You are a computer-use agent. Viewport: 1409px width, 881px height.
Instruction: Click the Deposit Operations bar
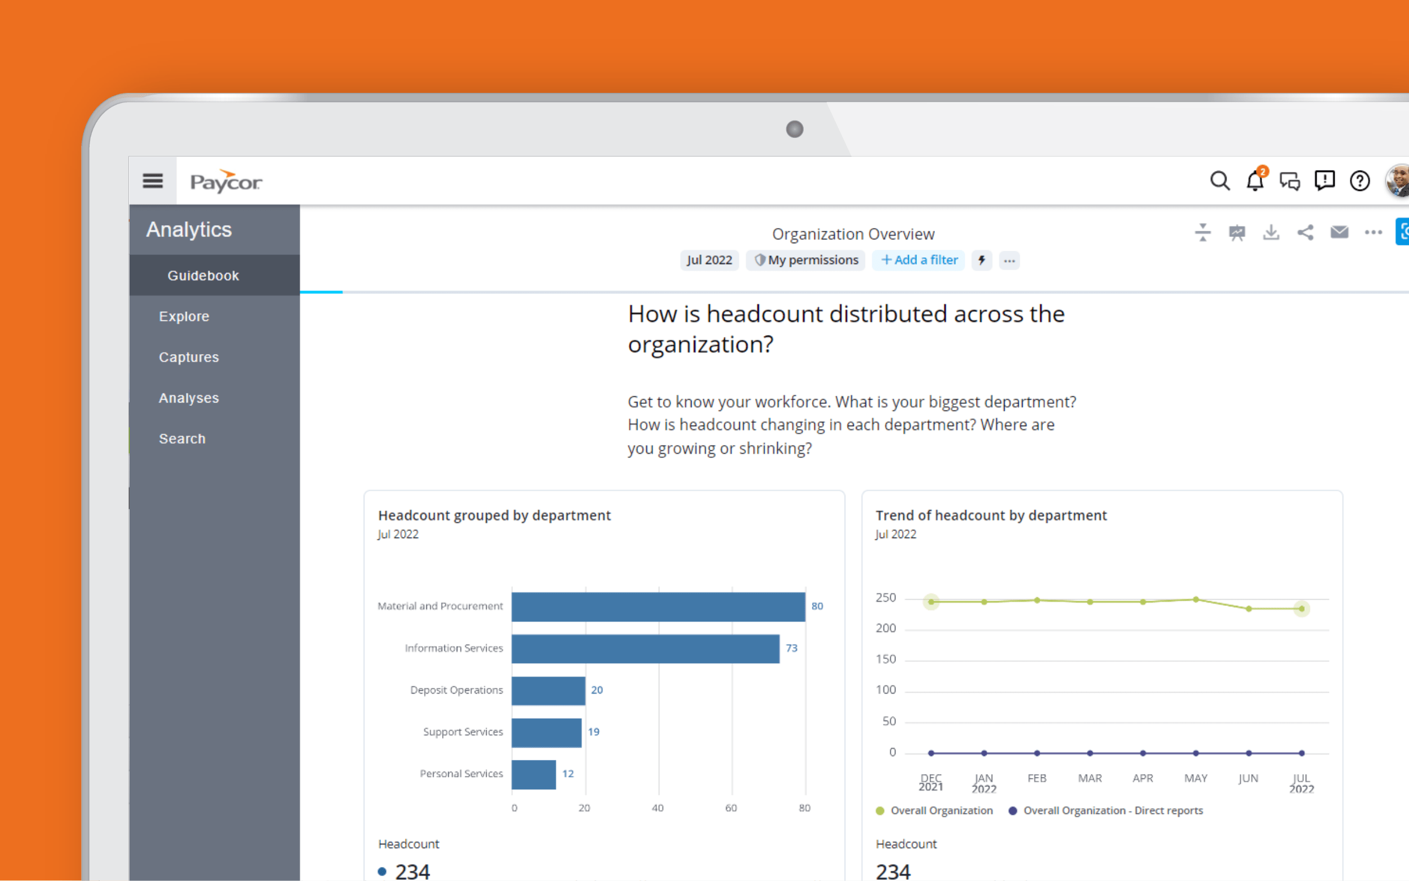coord(549,691)
